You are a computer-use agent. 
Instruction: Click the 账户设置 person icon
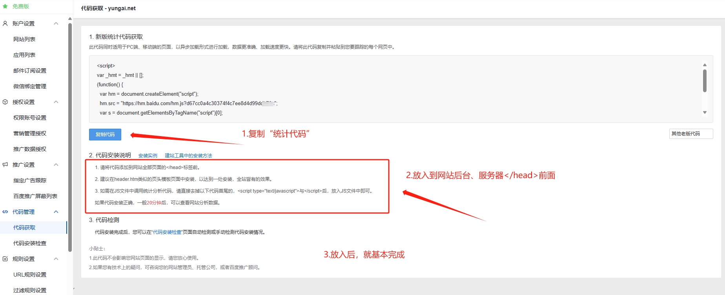pos(5,24)
